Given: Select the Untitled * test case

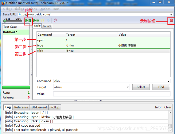Looking at the screenshot, I should (x=16, y=32).
